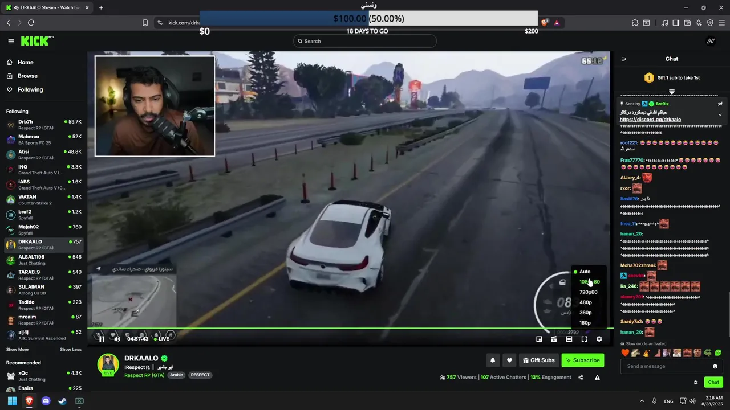730x410 pixels.
Task: Click the RESPECT stream tag
Action: click(x=200, y=375)
